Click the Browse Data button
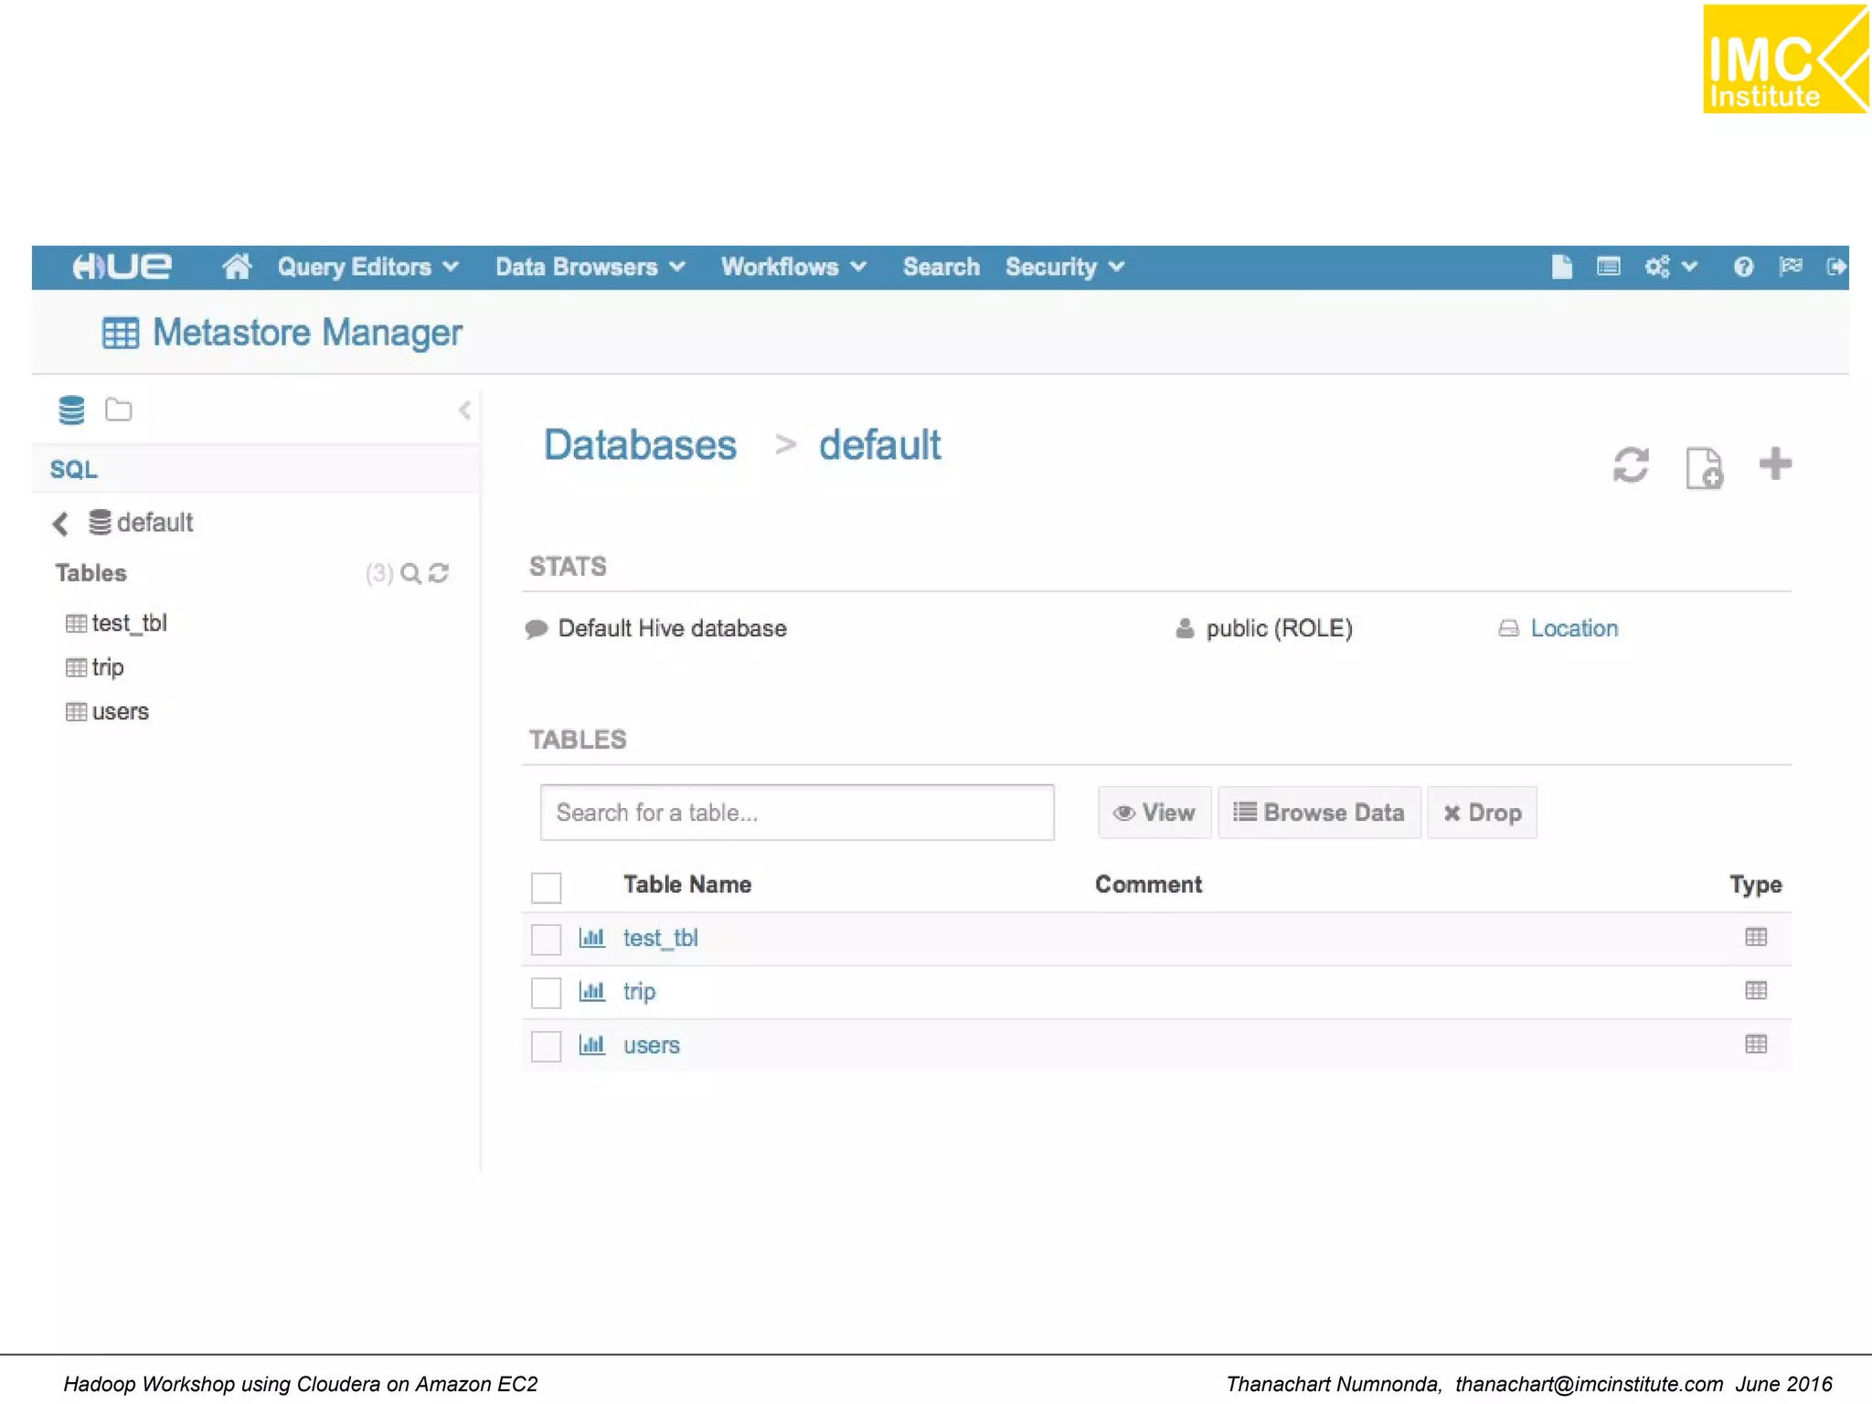 pos(1319,813)
